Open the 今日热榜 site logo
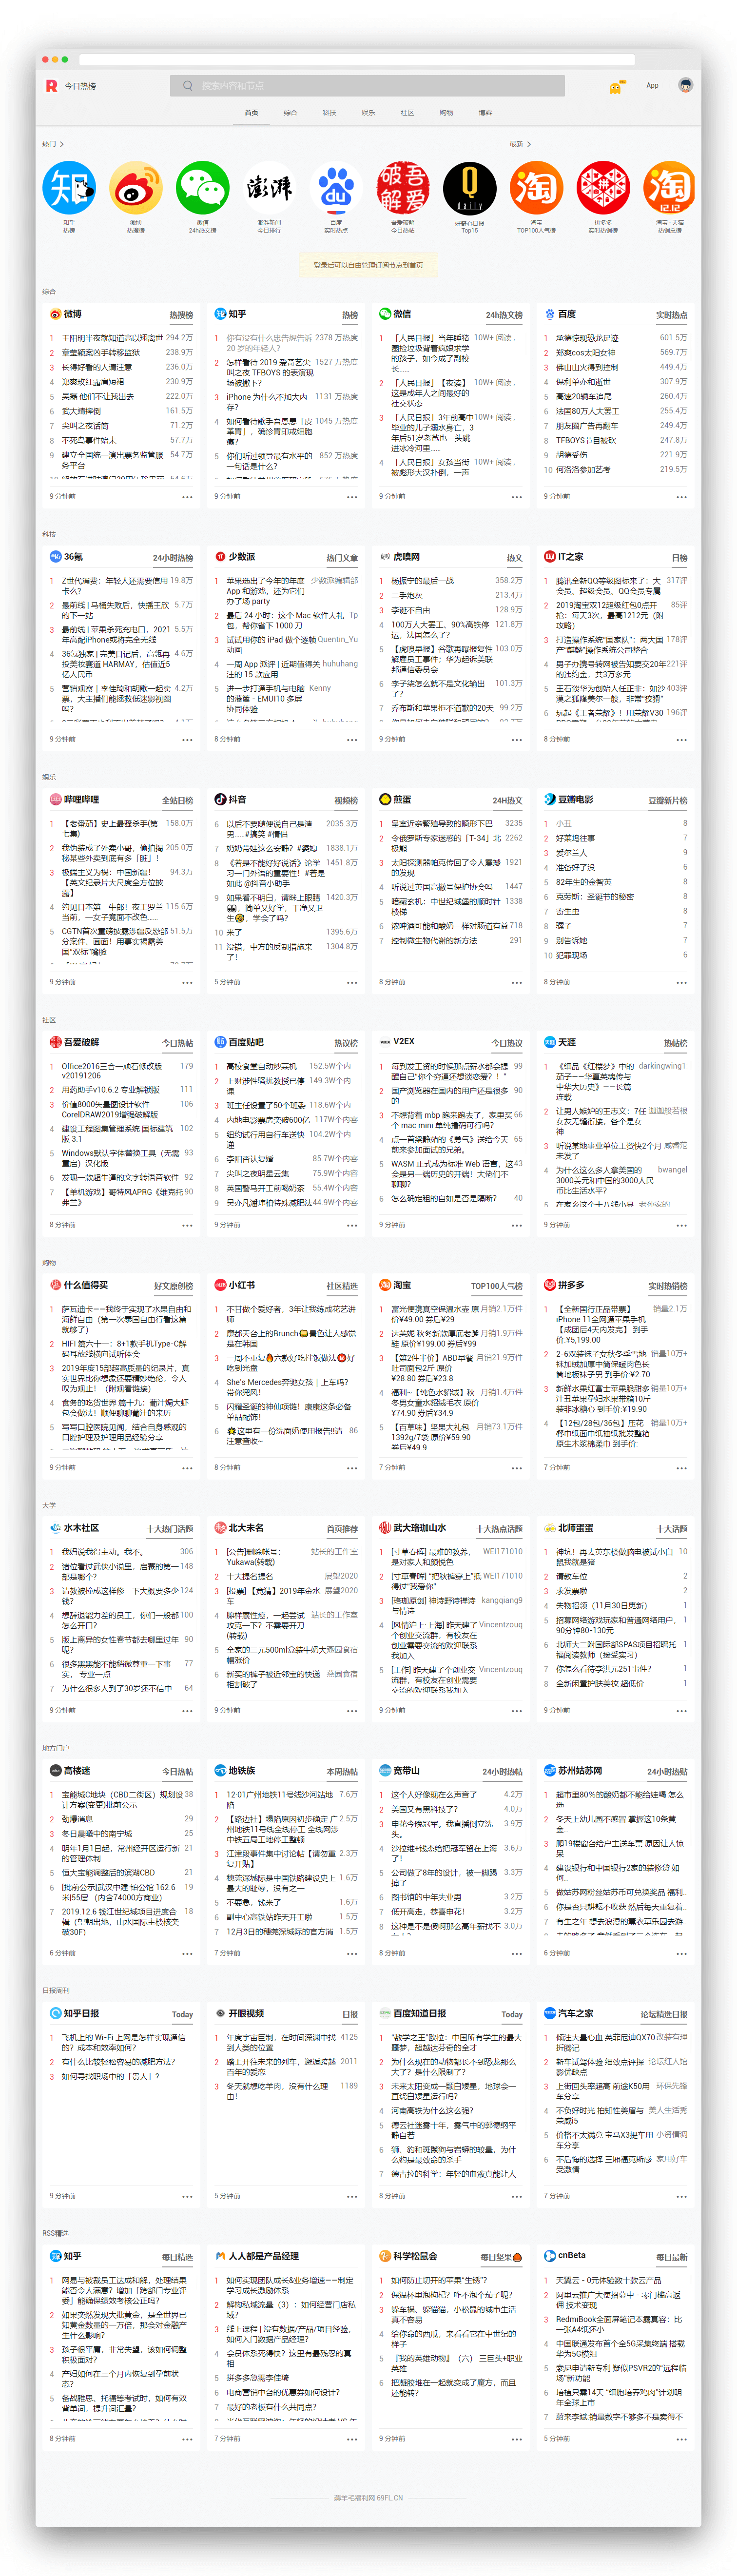The height and width of the screenshot is (2576, 737). click(x=51, y=86)
